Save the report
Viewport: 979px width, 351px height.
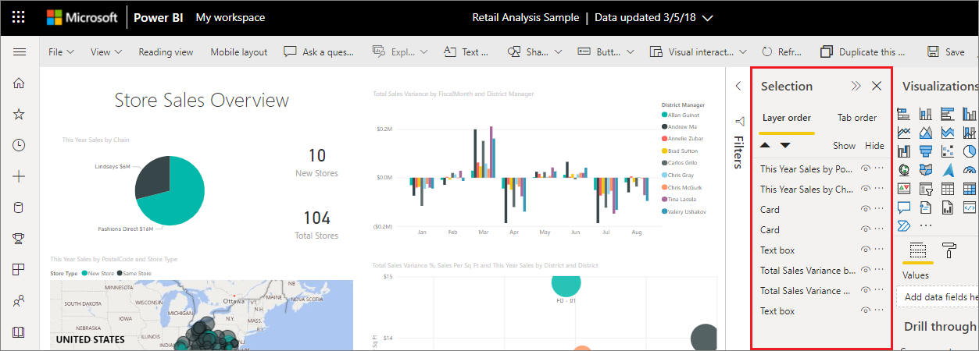pos(945,52)
